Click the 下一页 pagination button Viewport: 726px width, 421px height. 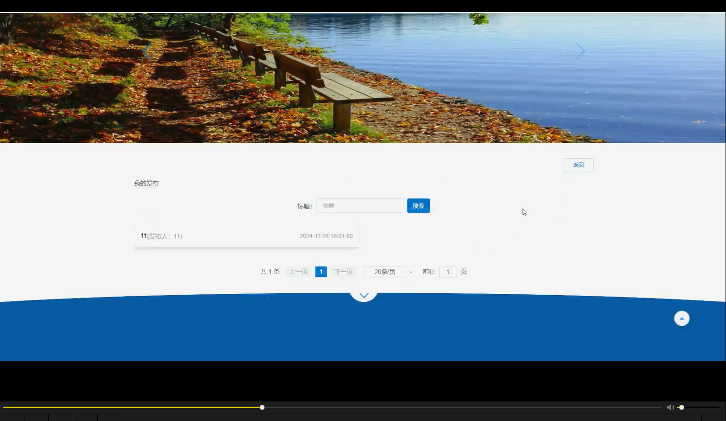[x=343, y=272]
